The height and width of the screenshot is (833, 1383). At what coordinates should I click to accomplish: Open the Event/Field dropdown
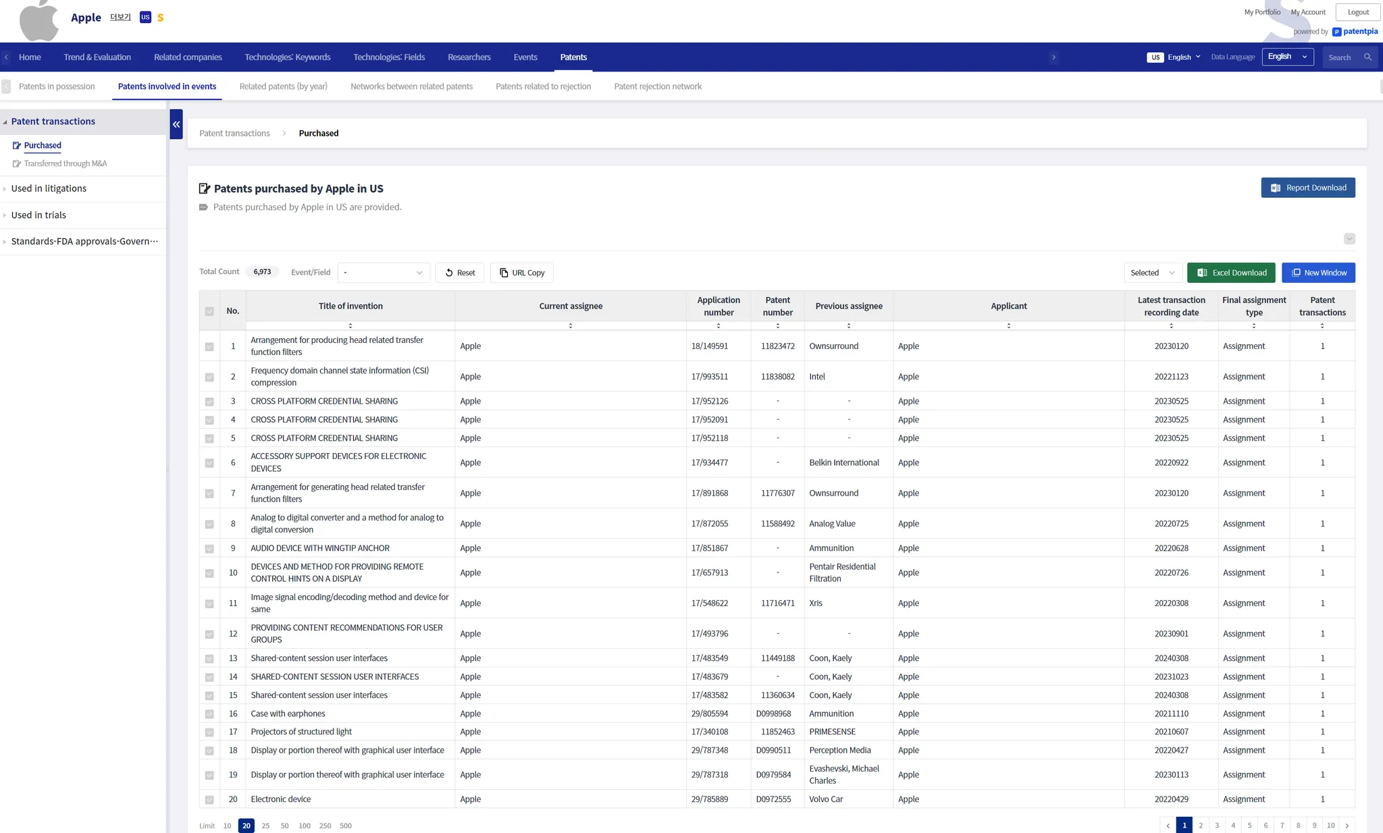click(383, 273)
